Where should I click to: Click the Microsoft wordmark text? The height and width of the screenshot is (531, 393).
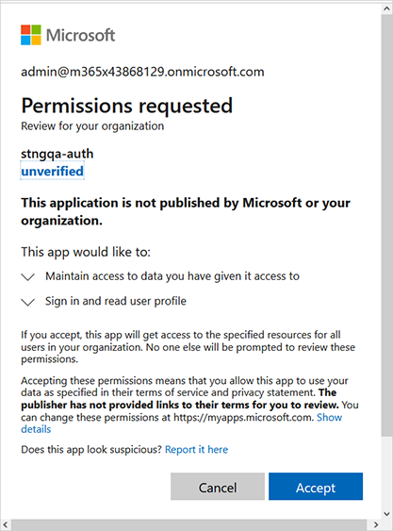(x=80, y=35)
